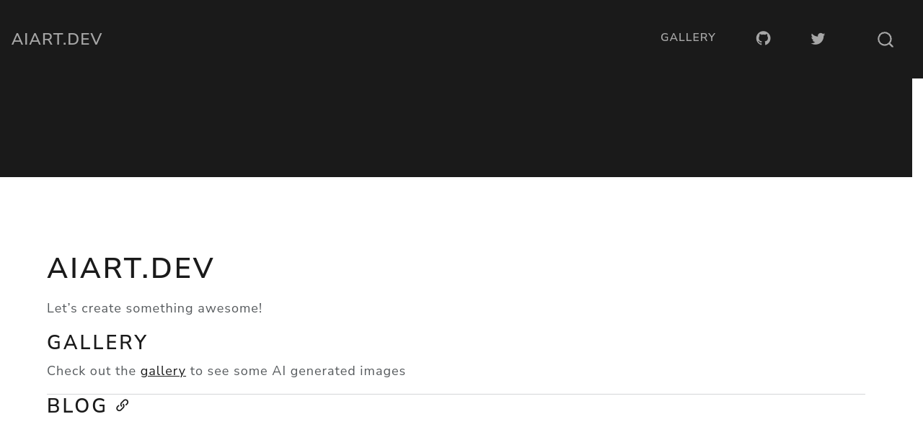Click the search magnifier icon
The image size is (923, 432).
point(886,40)
